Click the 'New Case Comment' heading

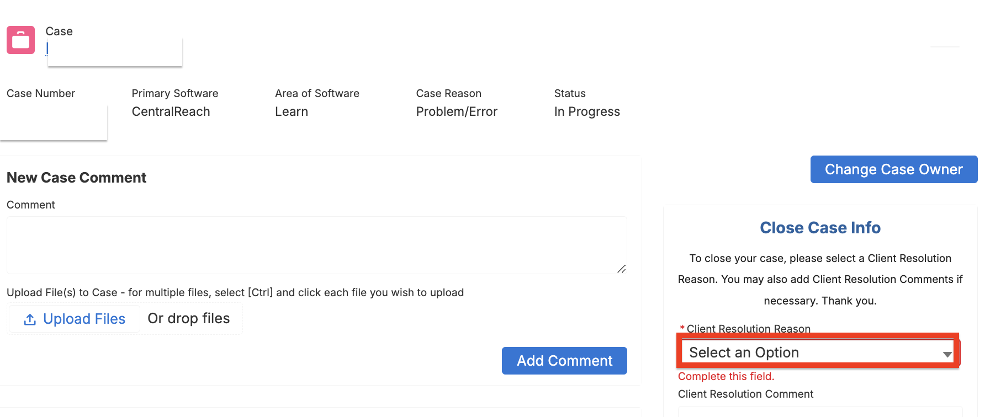click(x=77, y=178)
